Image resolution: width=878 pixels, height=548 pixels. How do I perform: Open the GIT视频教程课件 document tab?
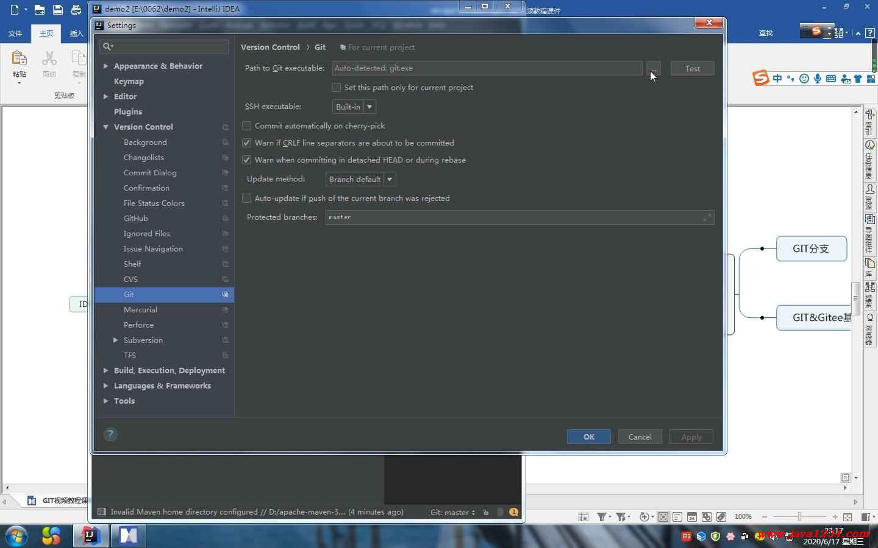[x=60, y=501]
